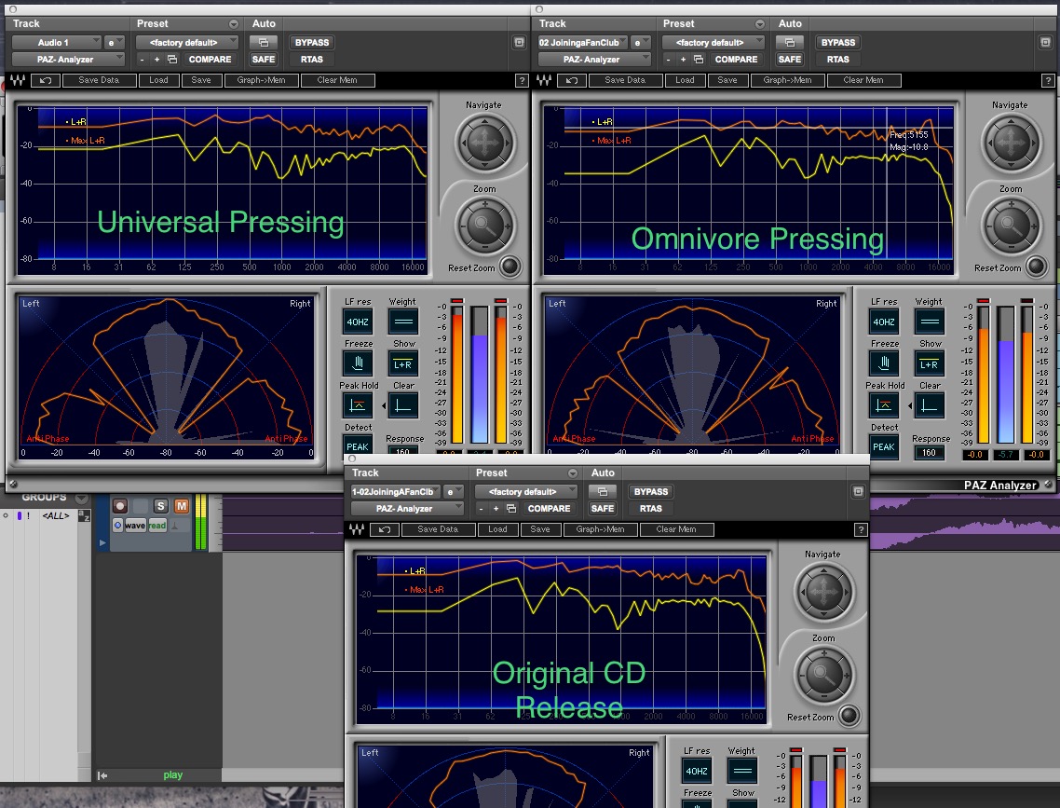
Task: Toggle BYPASS in the 02 JoiningaFanClub window
Action: 837,42
